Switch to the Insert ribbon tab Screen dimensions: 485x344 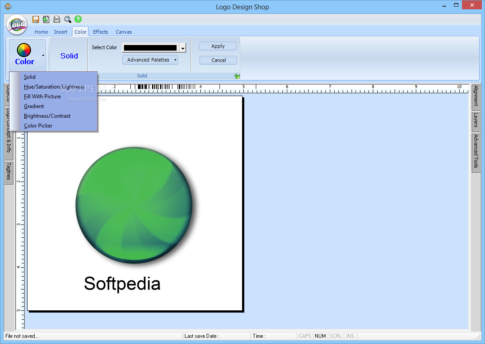(61, 32)
